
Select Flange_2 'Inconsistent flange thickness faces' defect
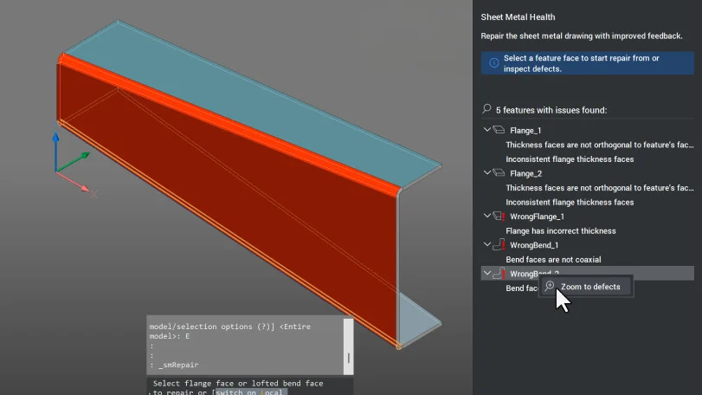click(x=570, y=202)
